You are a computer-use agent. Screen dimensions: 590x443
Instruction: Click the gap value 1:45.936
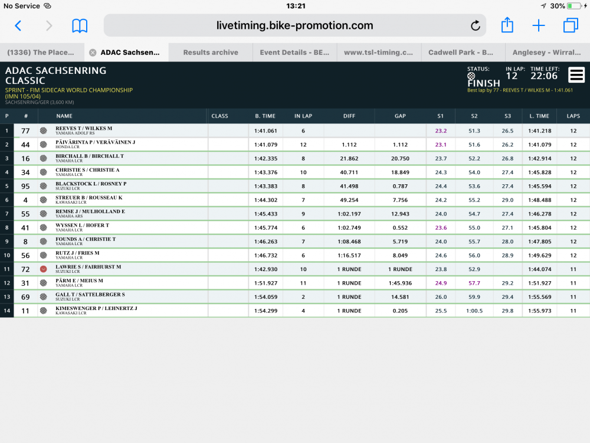[x=400, y=283]
